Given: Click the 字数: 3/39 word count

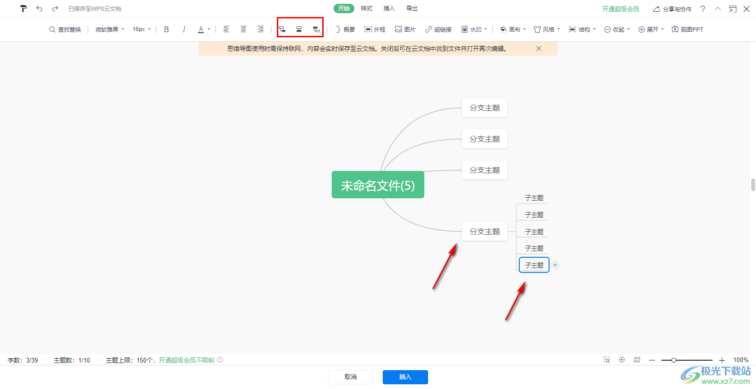Looking at the screenshot, I should click(x=23, y=360).
